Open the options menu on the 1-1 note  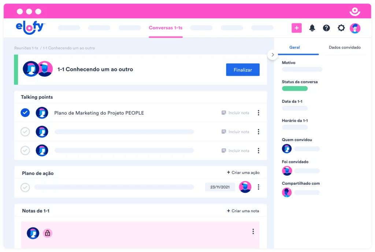pyautogui.click(x=252, y=231)
